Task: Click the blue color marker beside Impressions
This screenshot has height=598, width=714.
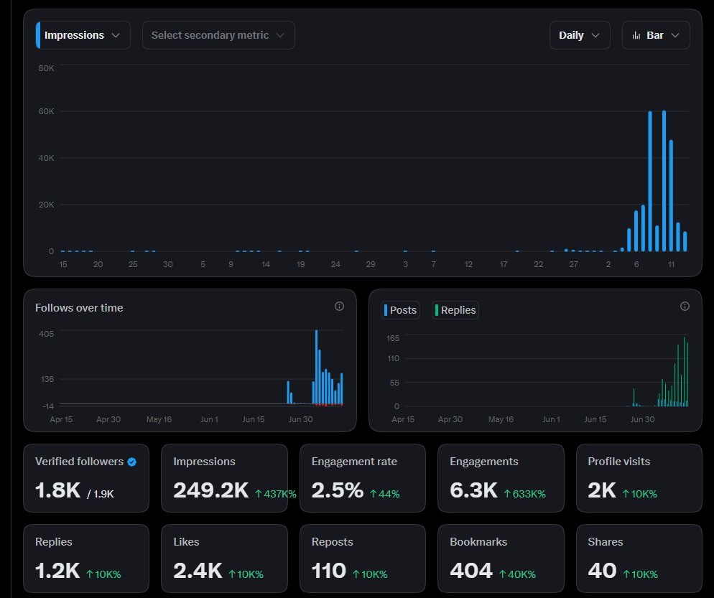Action: click(x=38, y=35)
